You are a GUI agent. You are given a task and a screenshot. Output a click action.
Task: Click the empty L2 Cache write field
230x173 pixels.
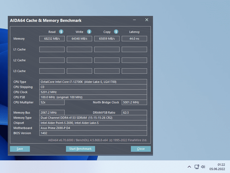click(79, 60)
